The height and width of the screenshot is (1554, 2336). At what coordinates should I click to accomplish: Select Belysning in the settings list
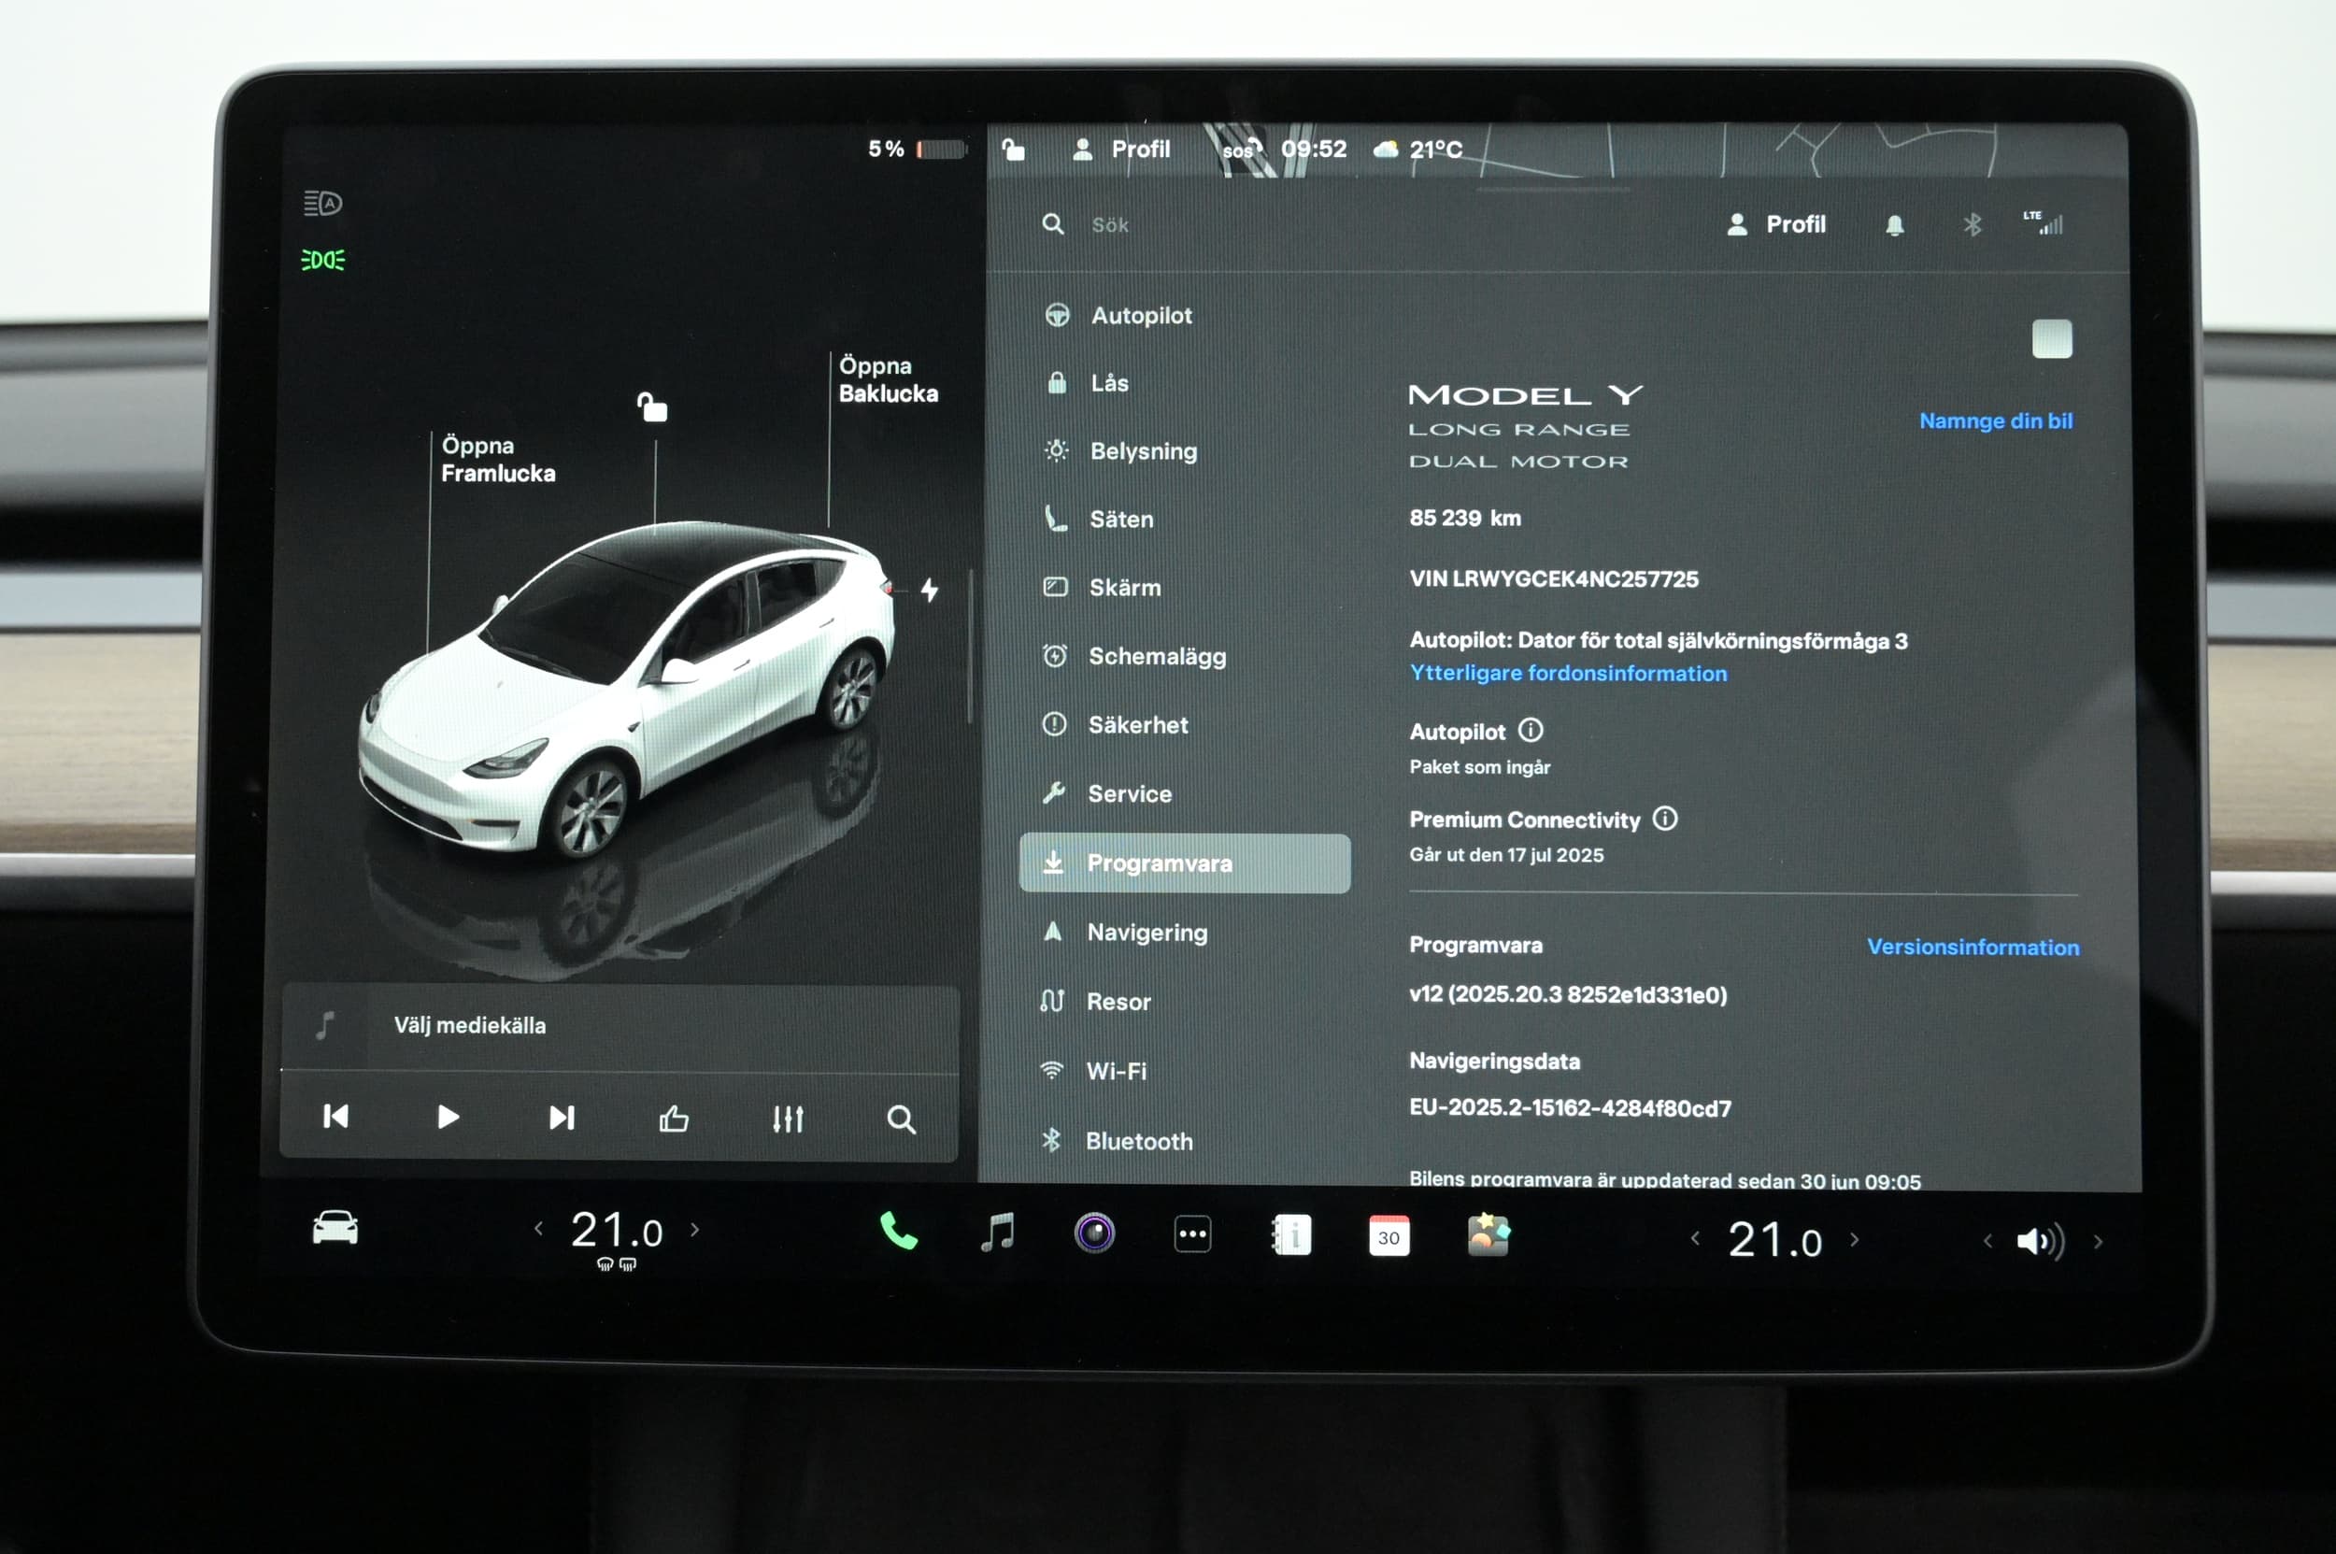click(x=1120, y=451)
